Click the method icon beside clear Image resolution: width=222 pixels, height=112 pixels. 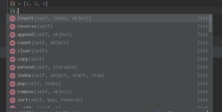click(x=13, y=51)
